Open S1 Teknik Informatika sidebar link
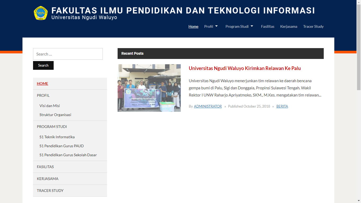The image size is (361, 203). 57,137
